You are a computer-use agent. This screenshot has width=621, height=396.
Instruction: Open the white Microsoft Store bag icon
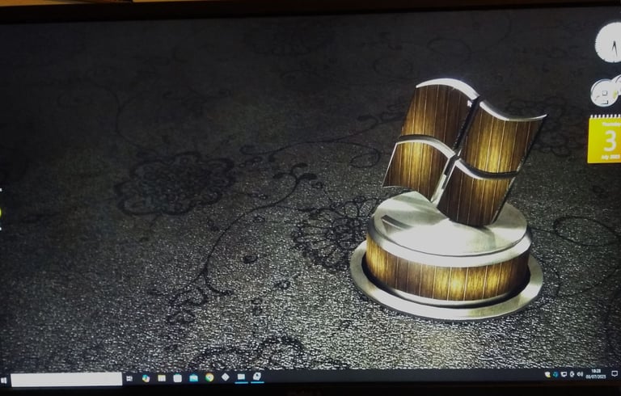click(x=177, y=378)
